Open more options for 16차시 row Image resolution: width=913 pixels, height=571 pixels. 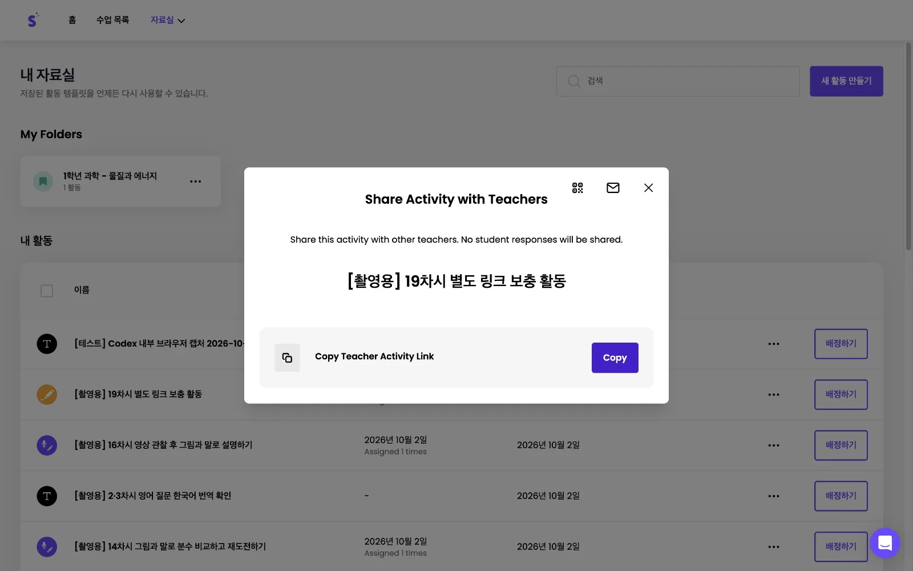point(774,445)
